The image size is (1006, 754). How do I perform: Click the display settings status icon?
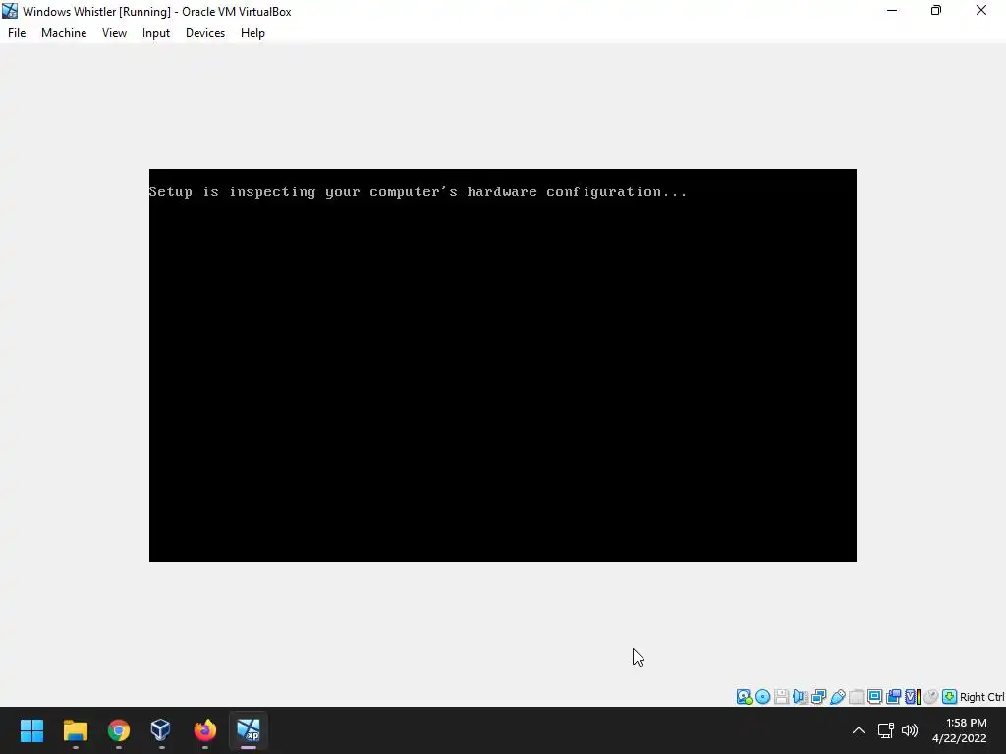tap(874, 697)
